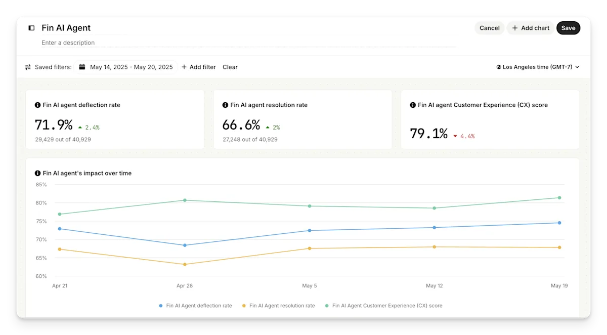Click the green CX score point at Apr 28
Image resolution: width=607 pixels, height=335 pixels.
pos(185,200)
